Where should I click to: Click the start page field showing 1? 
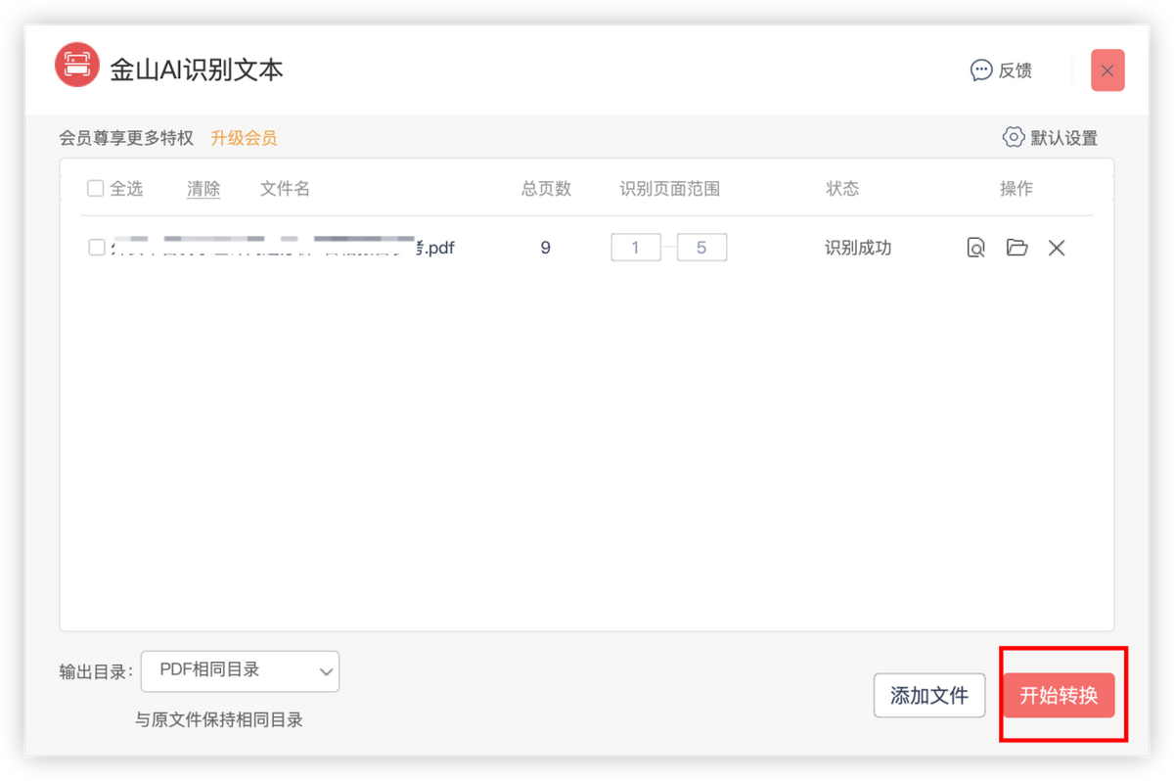click(x=635, y=248)
